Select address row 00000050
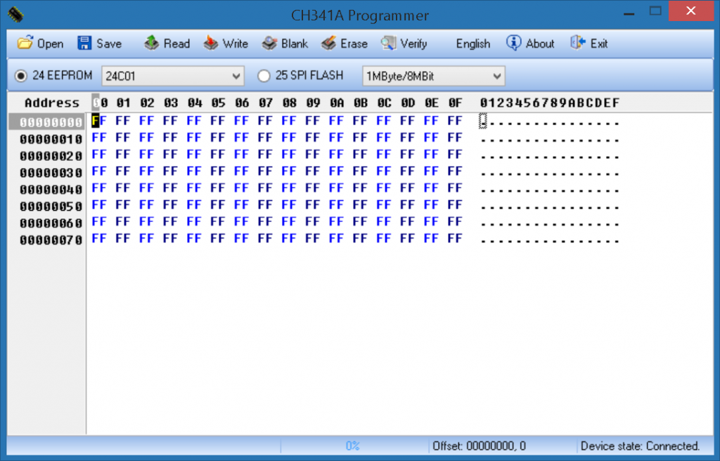Viewport: 720px width, 461px height. pos(51,206)
